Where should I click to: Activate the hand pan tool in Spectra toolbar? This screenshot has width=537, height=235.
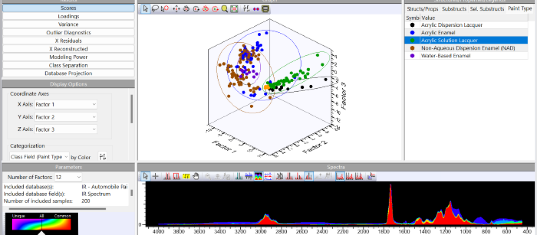coord(196,176)
